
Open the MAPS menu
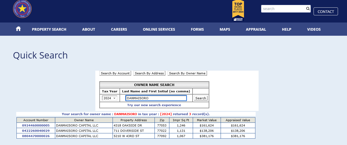click(225, 29)
